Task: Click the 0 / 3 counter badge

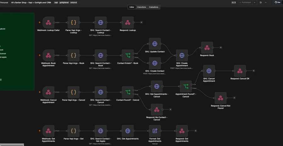Action: [x=234, y=3]
